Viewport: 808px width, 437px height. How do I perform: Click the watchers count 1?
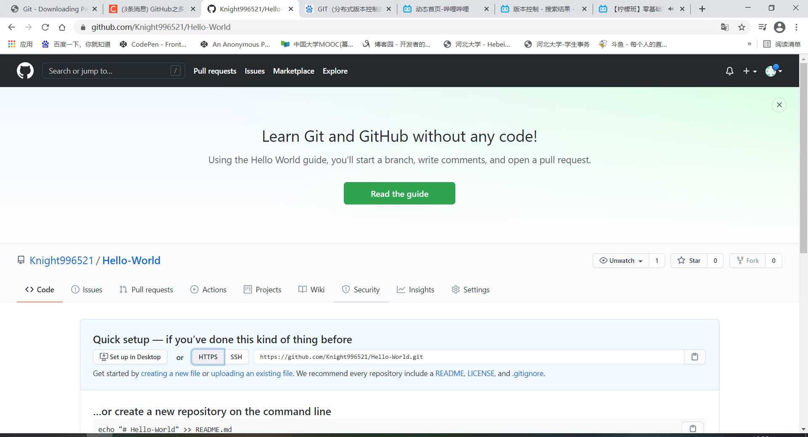coord(656,261)
